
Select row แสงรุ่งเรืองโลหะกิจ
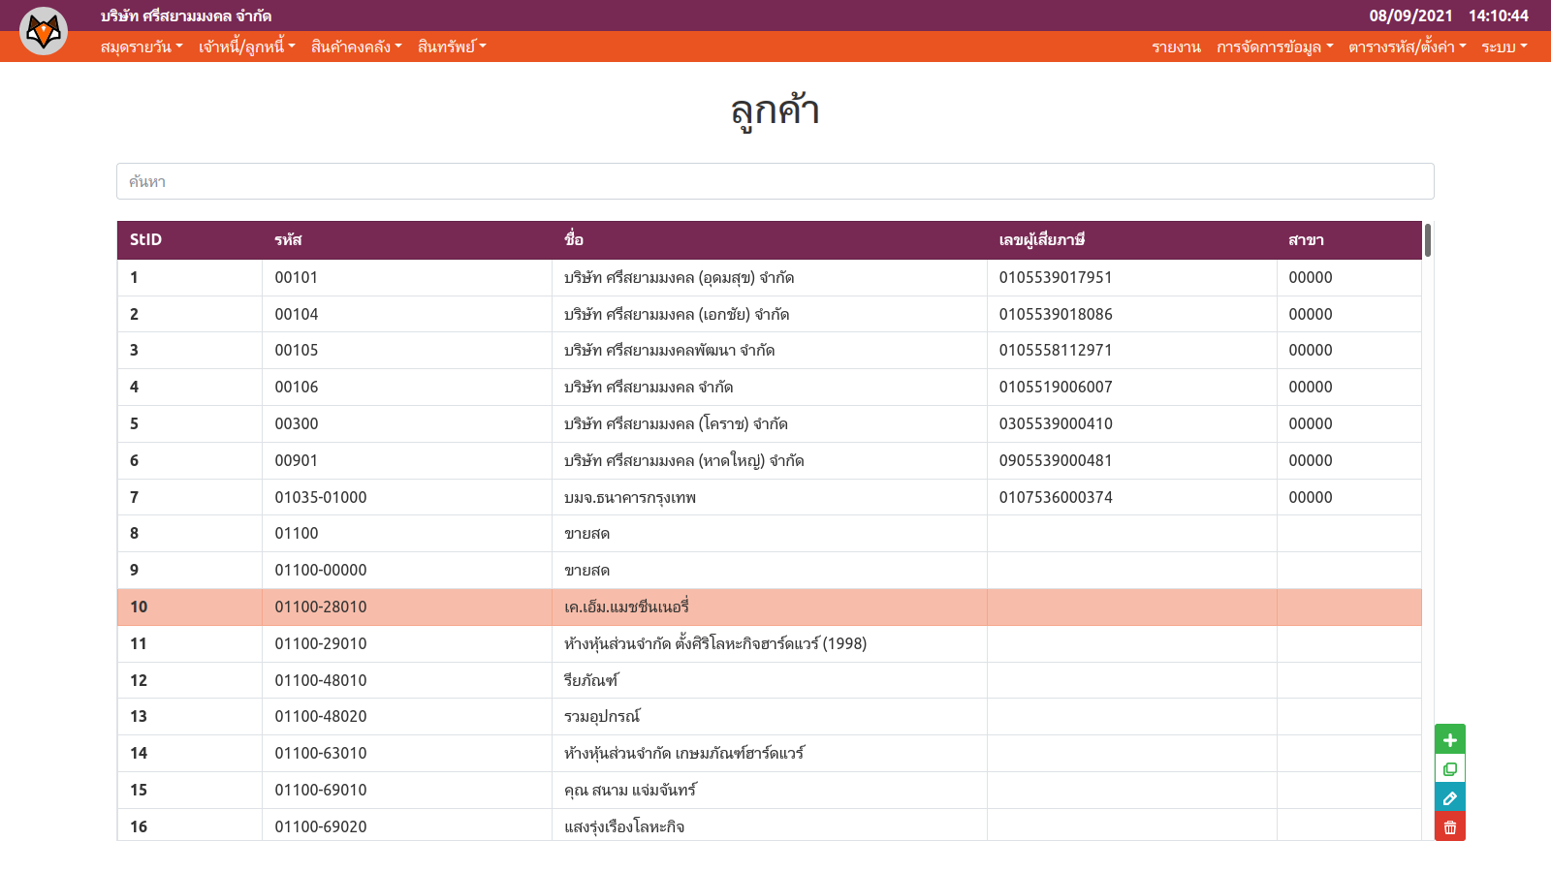(x=769, y=825)
